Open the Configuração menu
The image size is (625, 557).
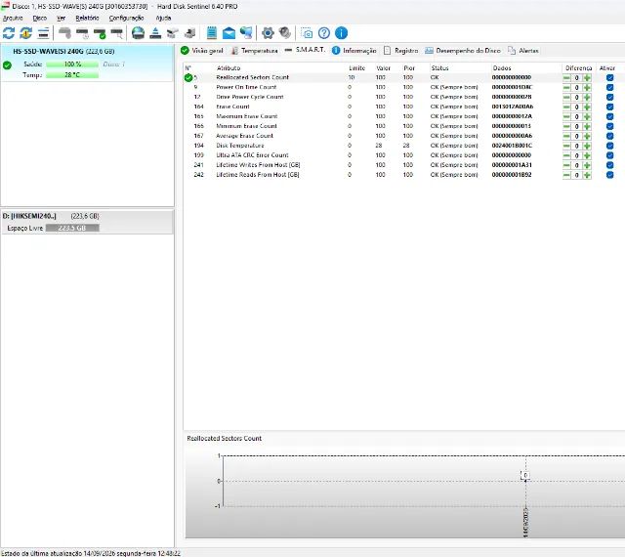click(126, 18)
